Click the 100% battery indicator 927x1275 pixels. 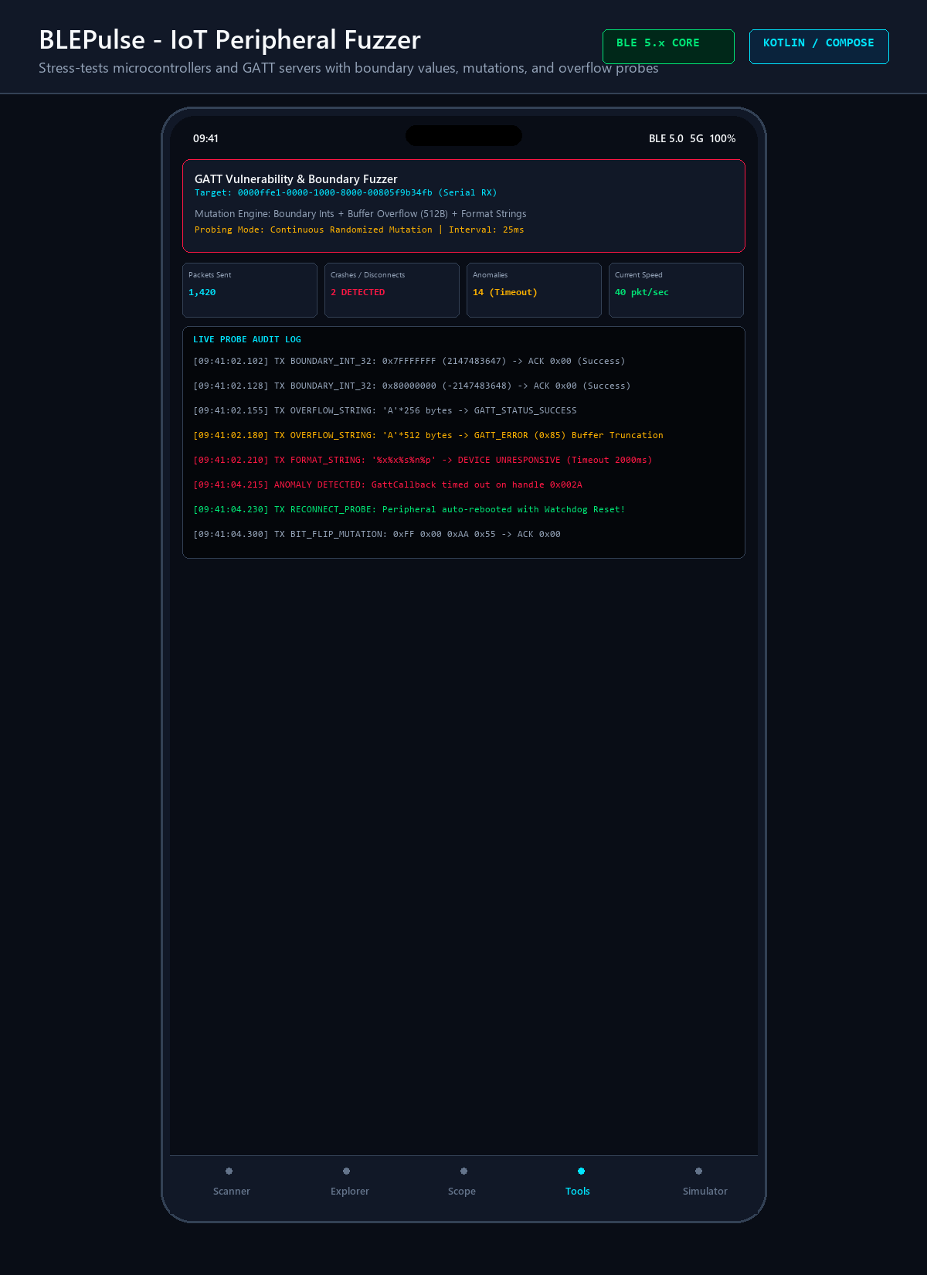click(x=722, y=138)
